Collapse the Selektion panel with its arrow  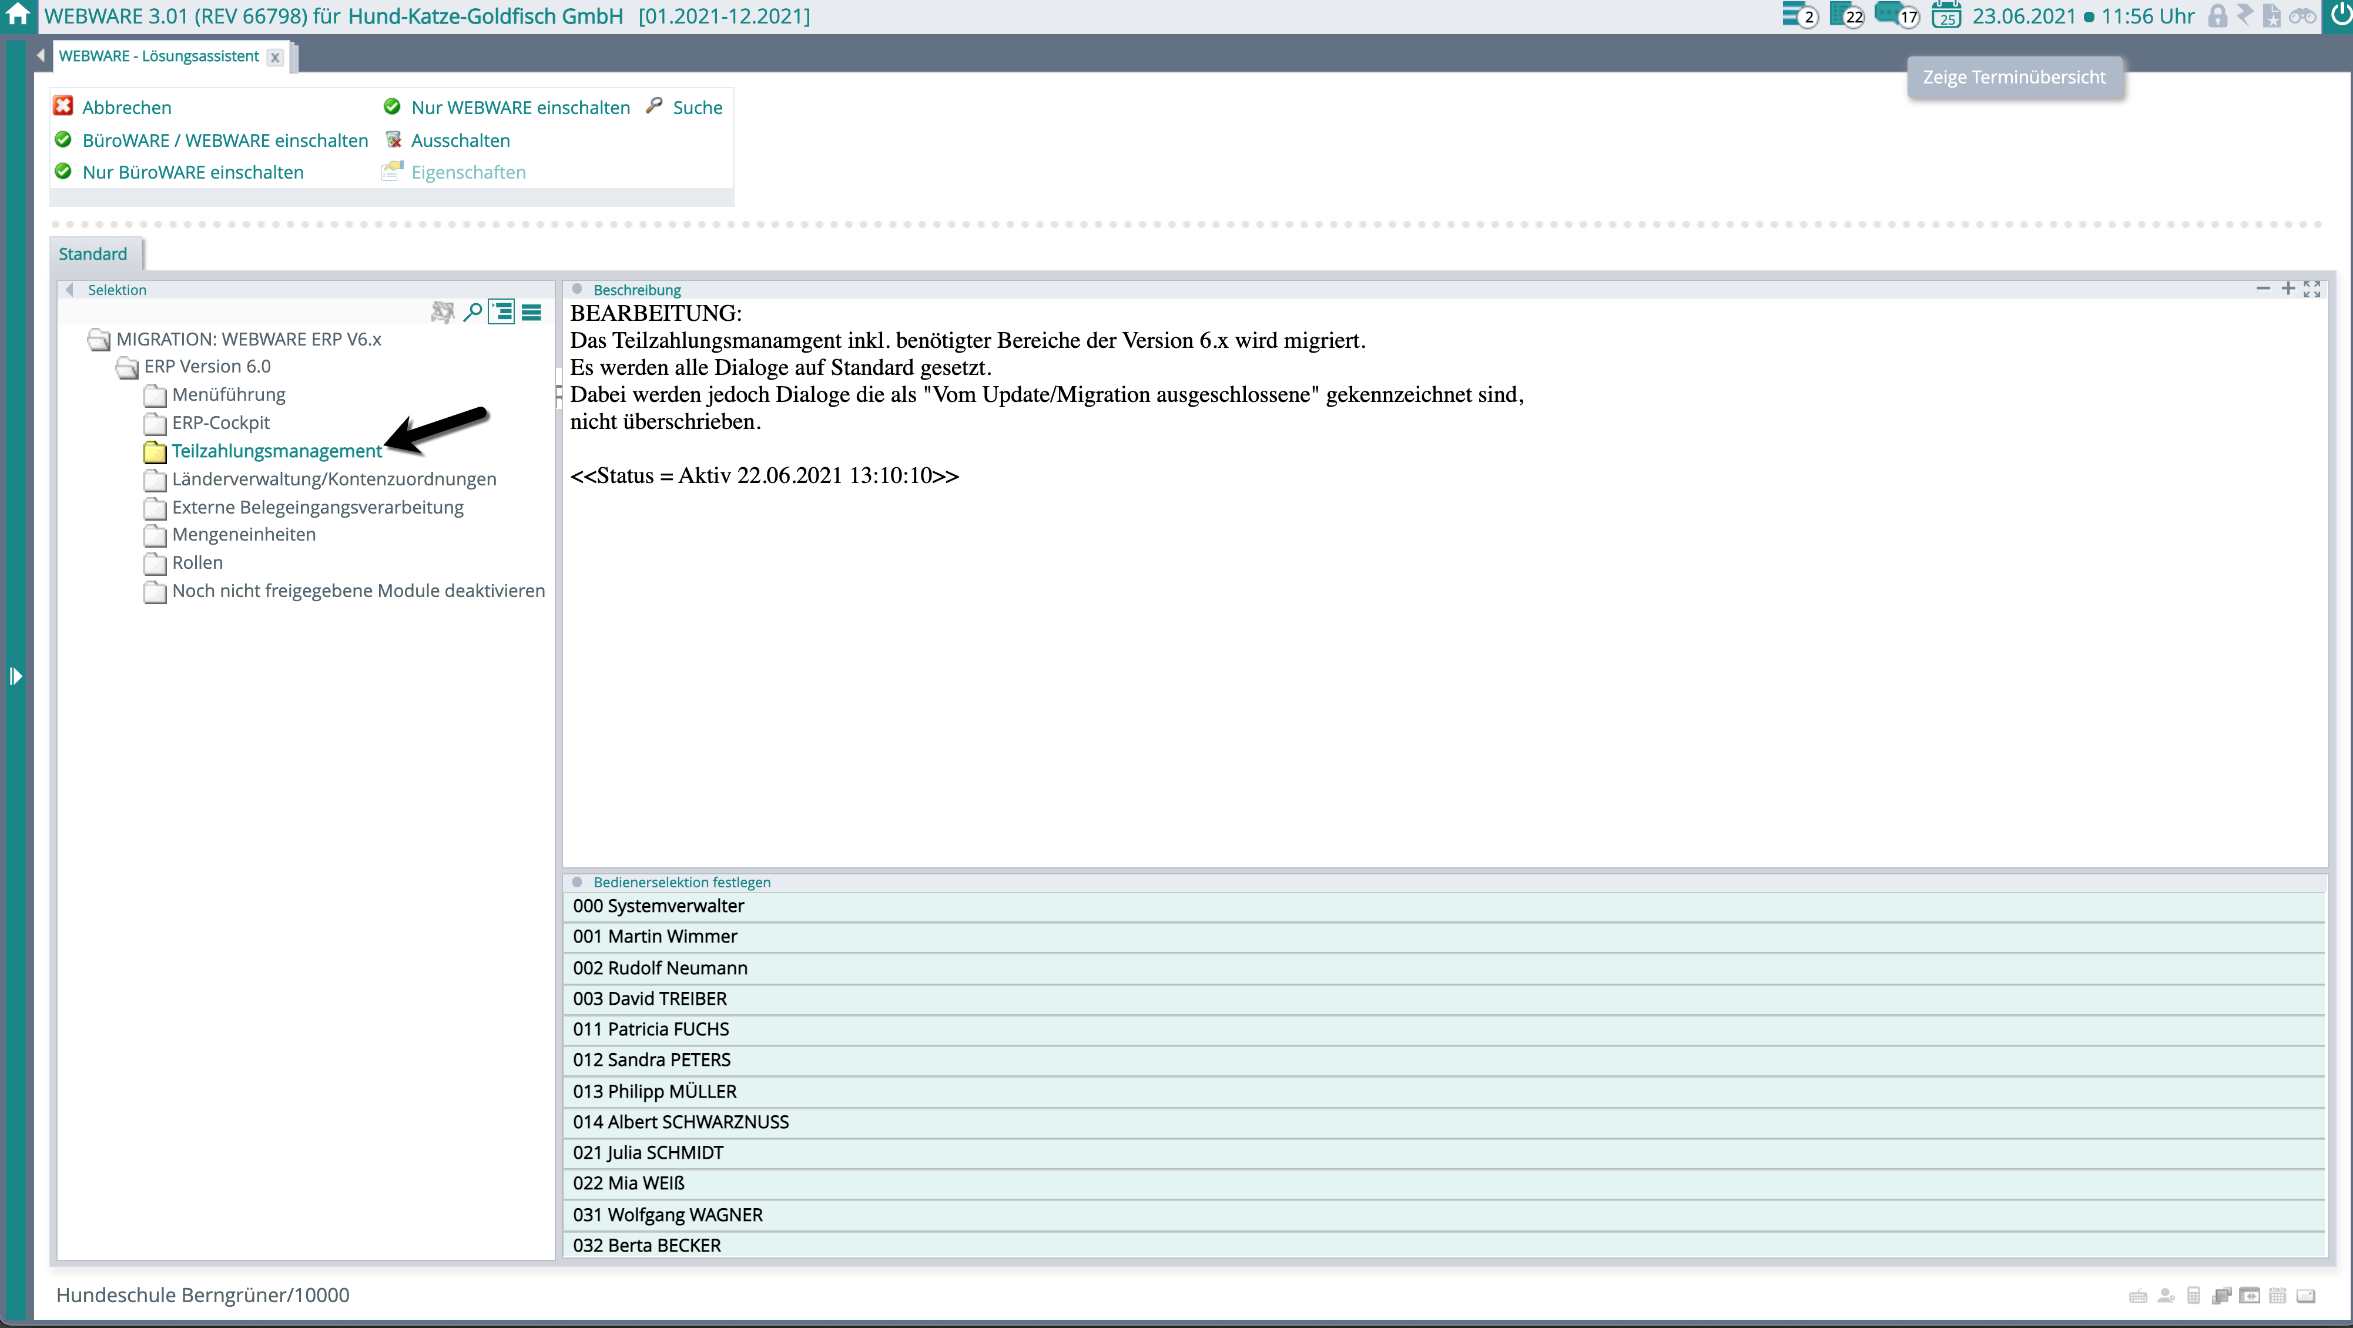coord(69,290)
